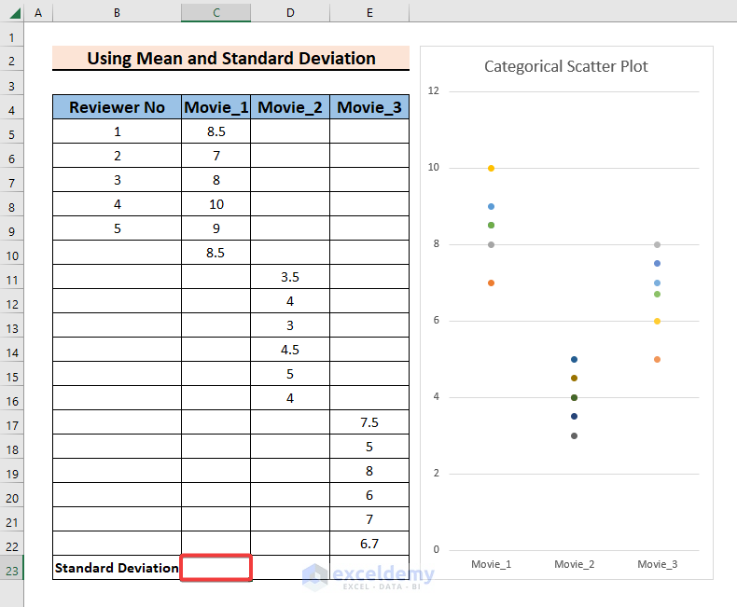Screen dimensions: 737x607
Task: Select the empty Standard Deviation cell C23
Action: [x=216, y=568]
